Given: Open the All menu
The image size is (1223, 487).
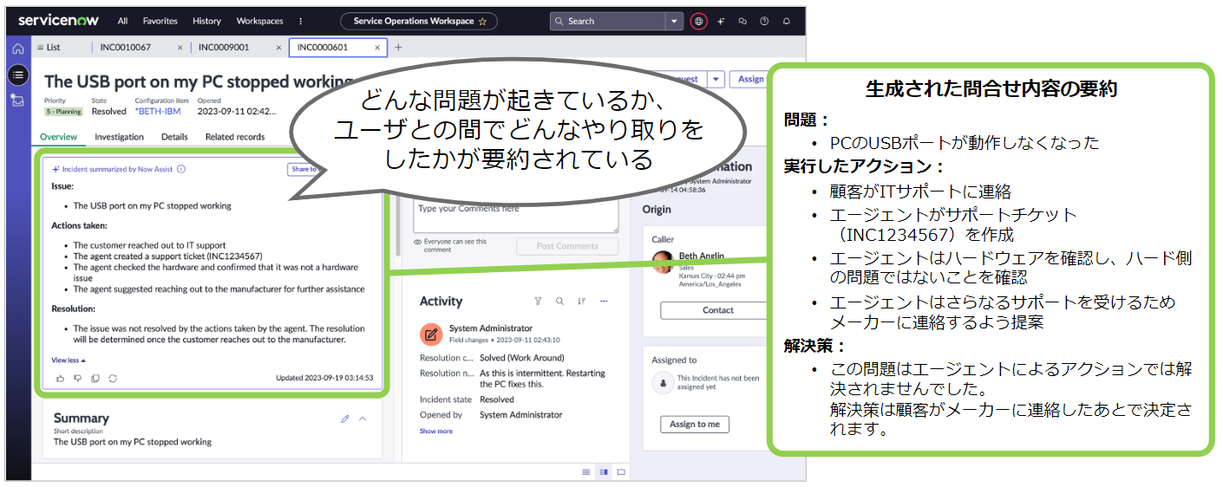Looking at the screenshot, I should point(123,21).
